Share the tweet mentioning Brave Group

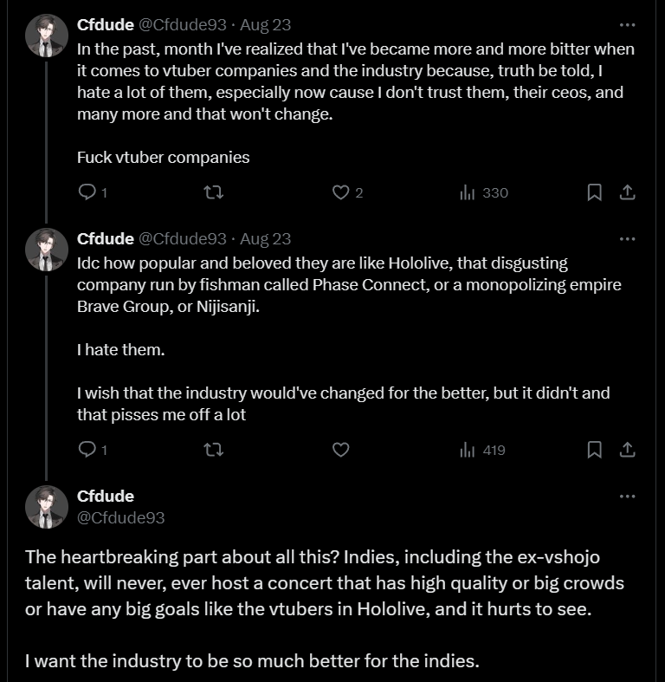click(629, 450)
